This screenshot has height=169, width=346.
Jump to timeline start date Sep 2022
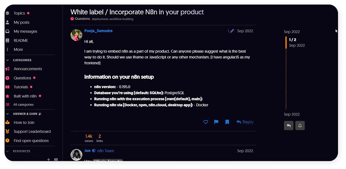(x=292, y=32)
